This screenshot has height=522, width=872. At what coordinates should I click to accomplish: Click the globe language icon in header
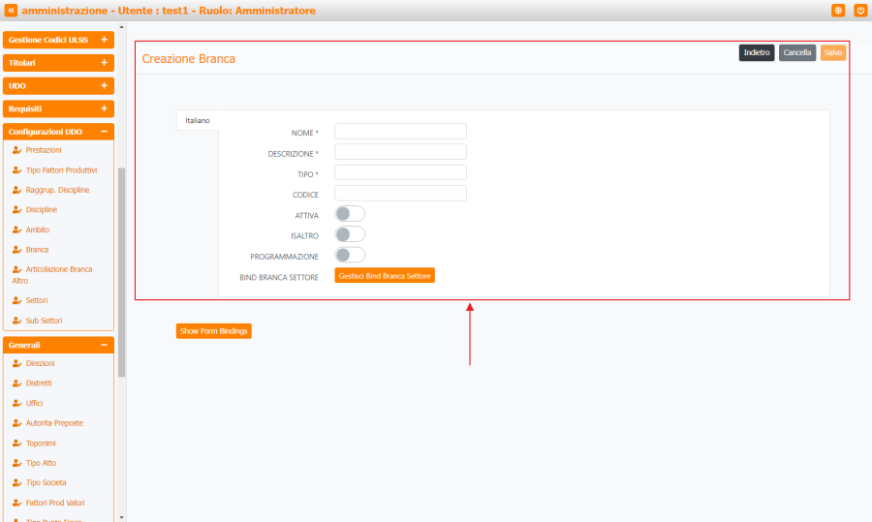(x=838, y=11)
